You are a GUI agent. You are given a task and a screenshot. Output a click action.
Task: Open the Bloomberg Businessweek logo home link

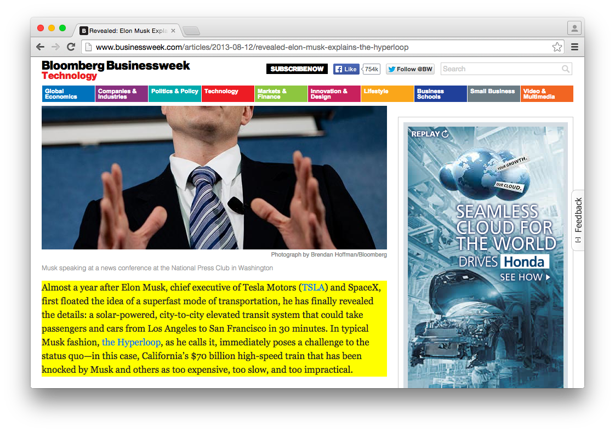point(116,65)
